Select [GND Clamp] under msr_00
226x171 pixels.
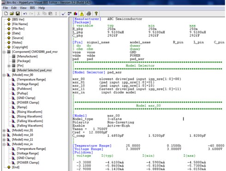pyautogui.click(x=26, y=98)
